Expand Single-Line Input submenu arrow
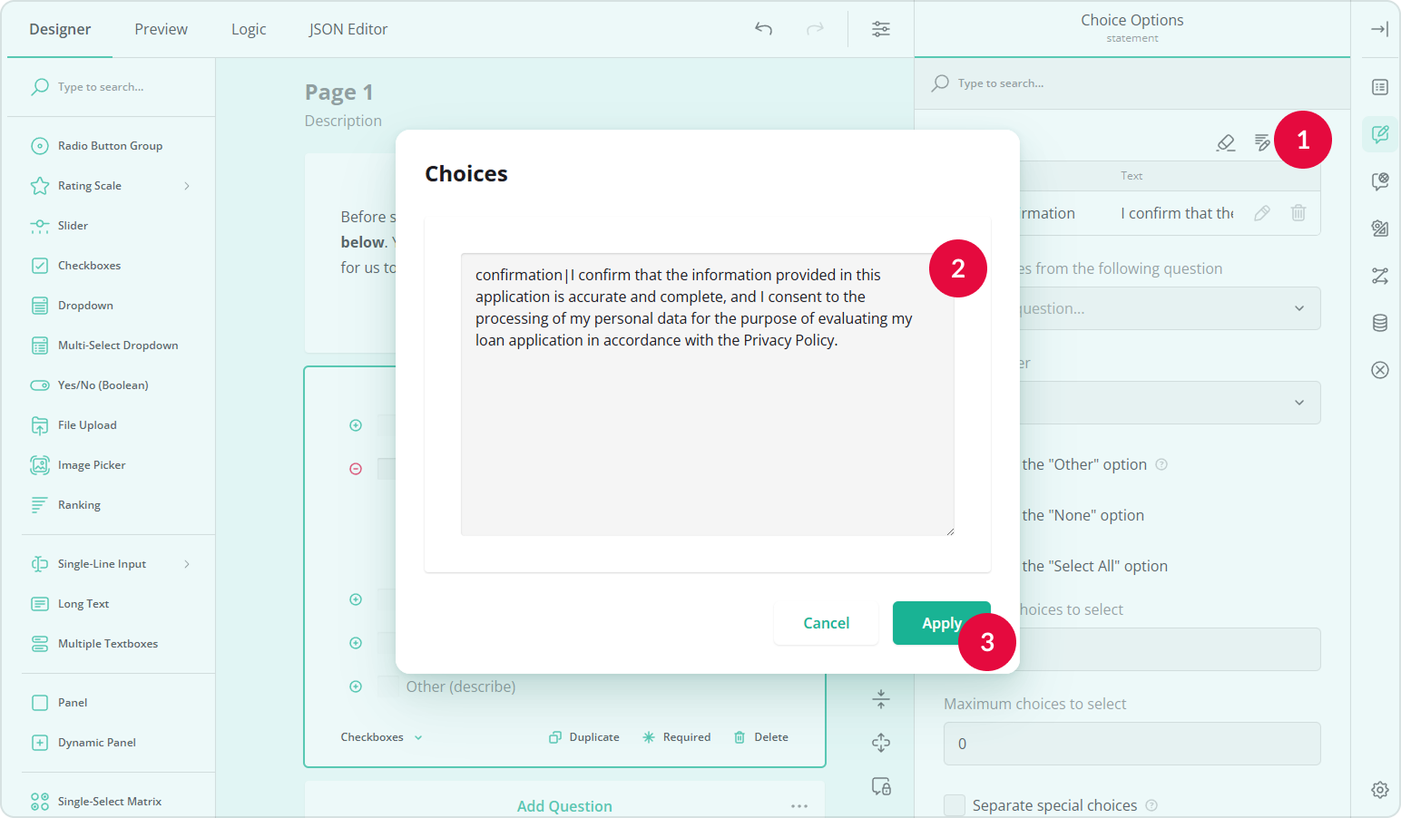Image resolution: width=1401 pixels, height=818 pixels. (187, 564)
